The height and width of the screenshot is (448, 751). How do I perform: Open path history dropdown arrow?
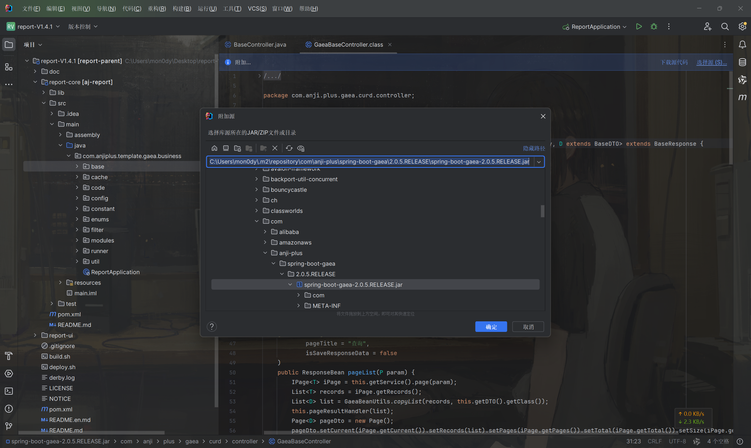click(539, 162)
